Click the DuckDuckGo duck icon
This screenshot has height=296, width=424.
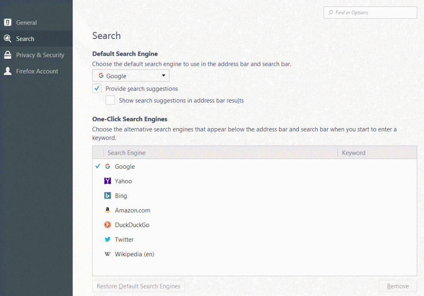tap(108, 225)
